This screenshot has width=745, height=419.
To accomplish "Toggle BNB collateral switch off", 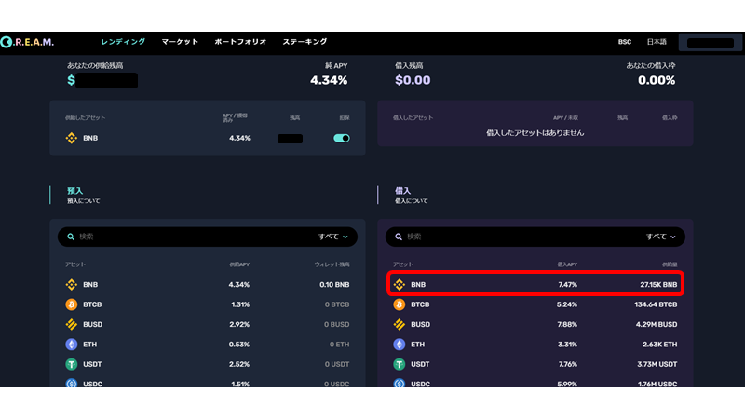I will click(x=342, y=138).
